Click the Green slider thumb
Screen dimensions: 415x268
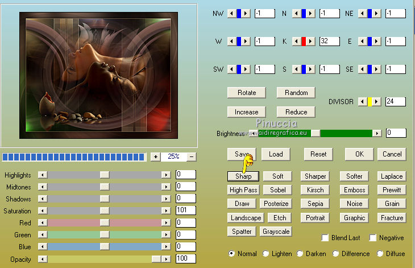pyautogui.click(x=105, y=234)
